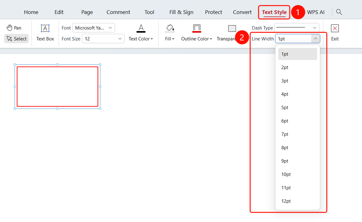Insert a Text Box
This screenshot has width=362, height=222.
[45, 33]
